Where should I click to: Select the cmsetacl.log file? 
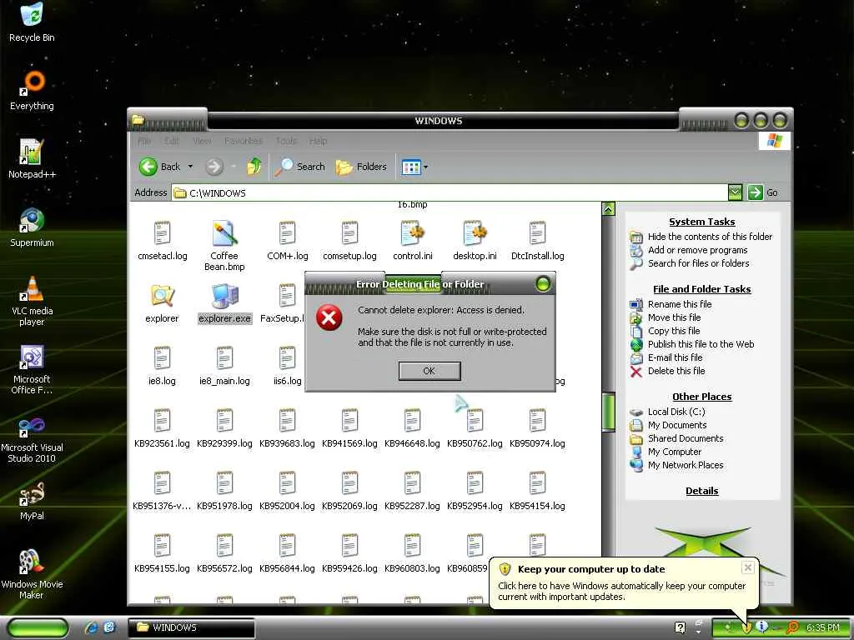click(x=163, y=241)
